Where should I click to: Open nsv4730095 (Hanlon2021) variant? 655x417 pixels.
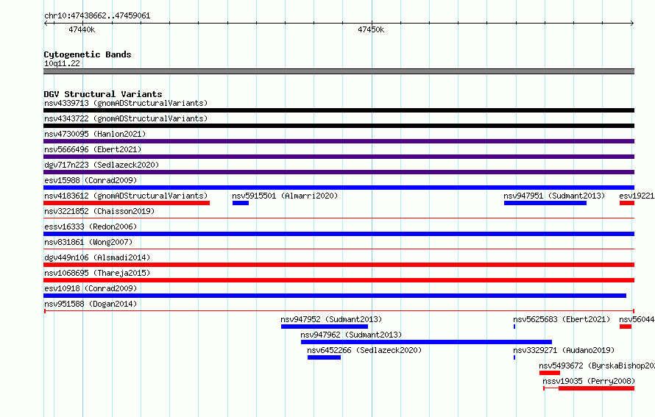pos(95,134)
